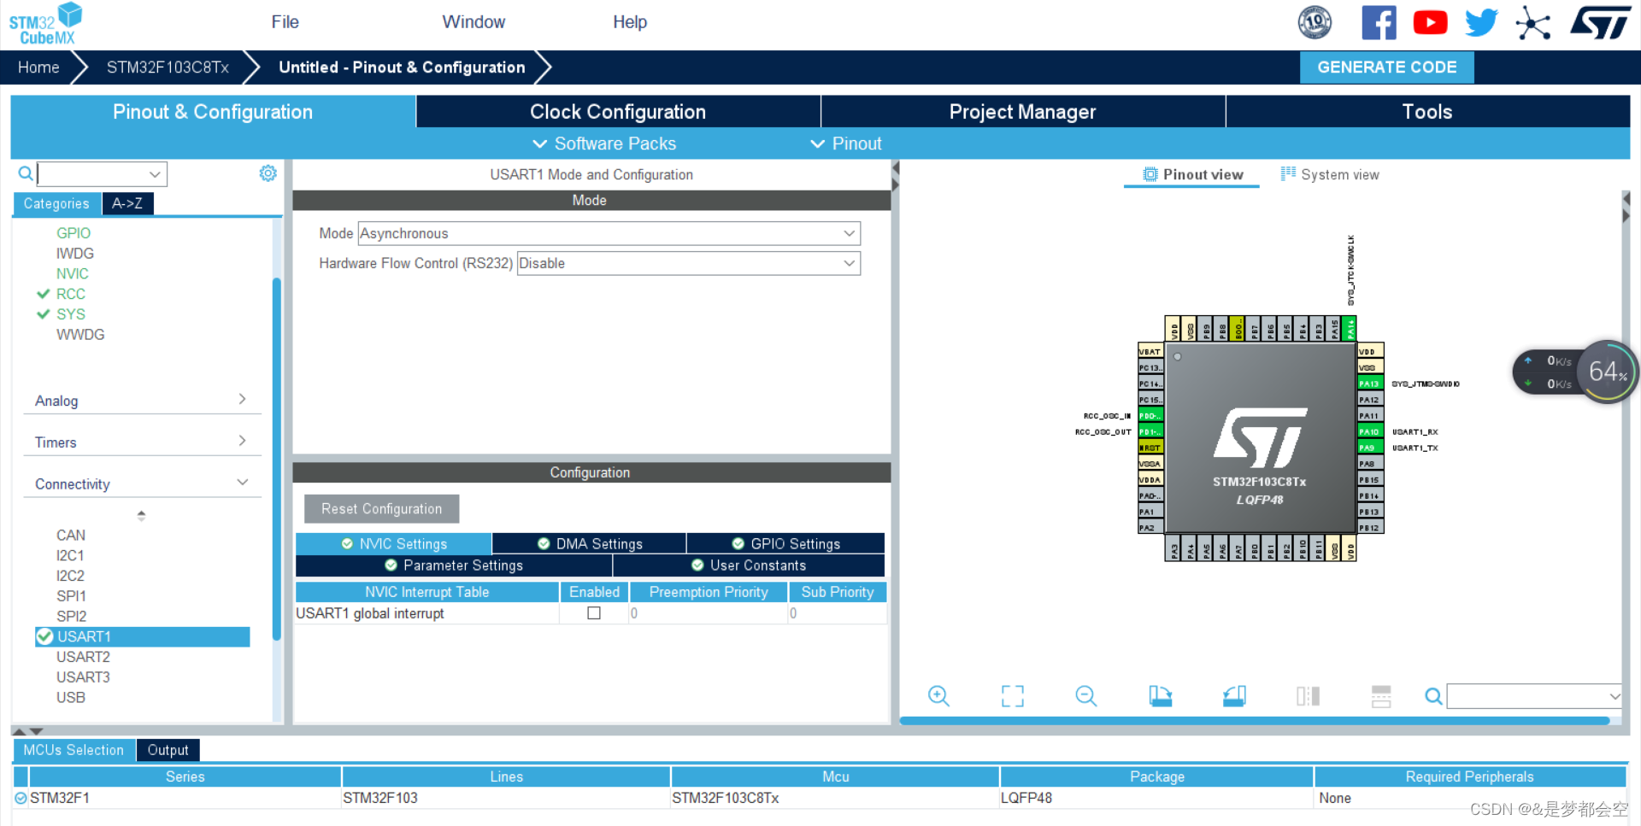
Task: Switch to Clock Configuration tab
Action: coord(618,112)
